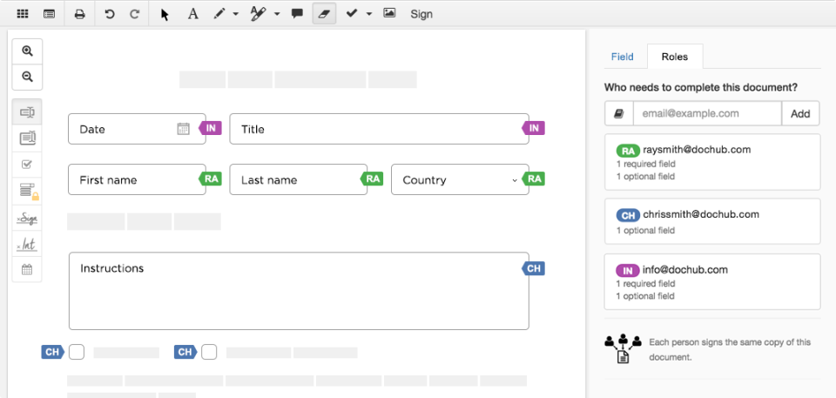
Task: Insert an image with picture tool
Action: coord(389,14)
